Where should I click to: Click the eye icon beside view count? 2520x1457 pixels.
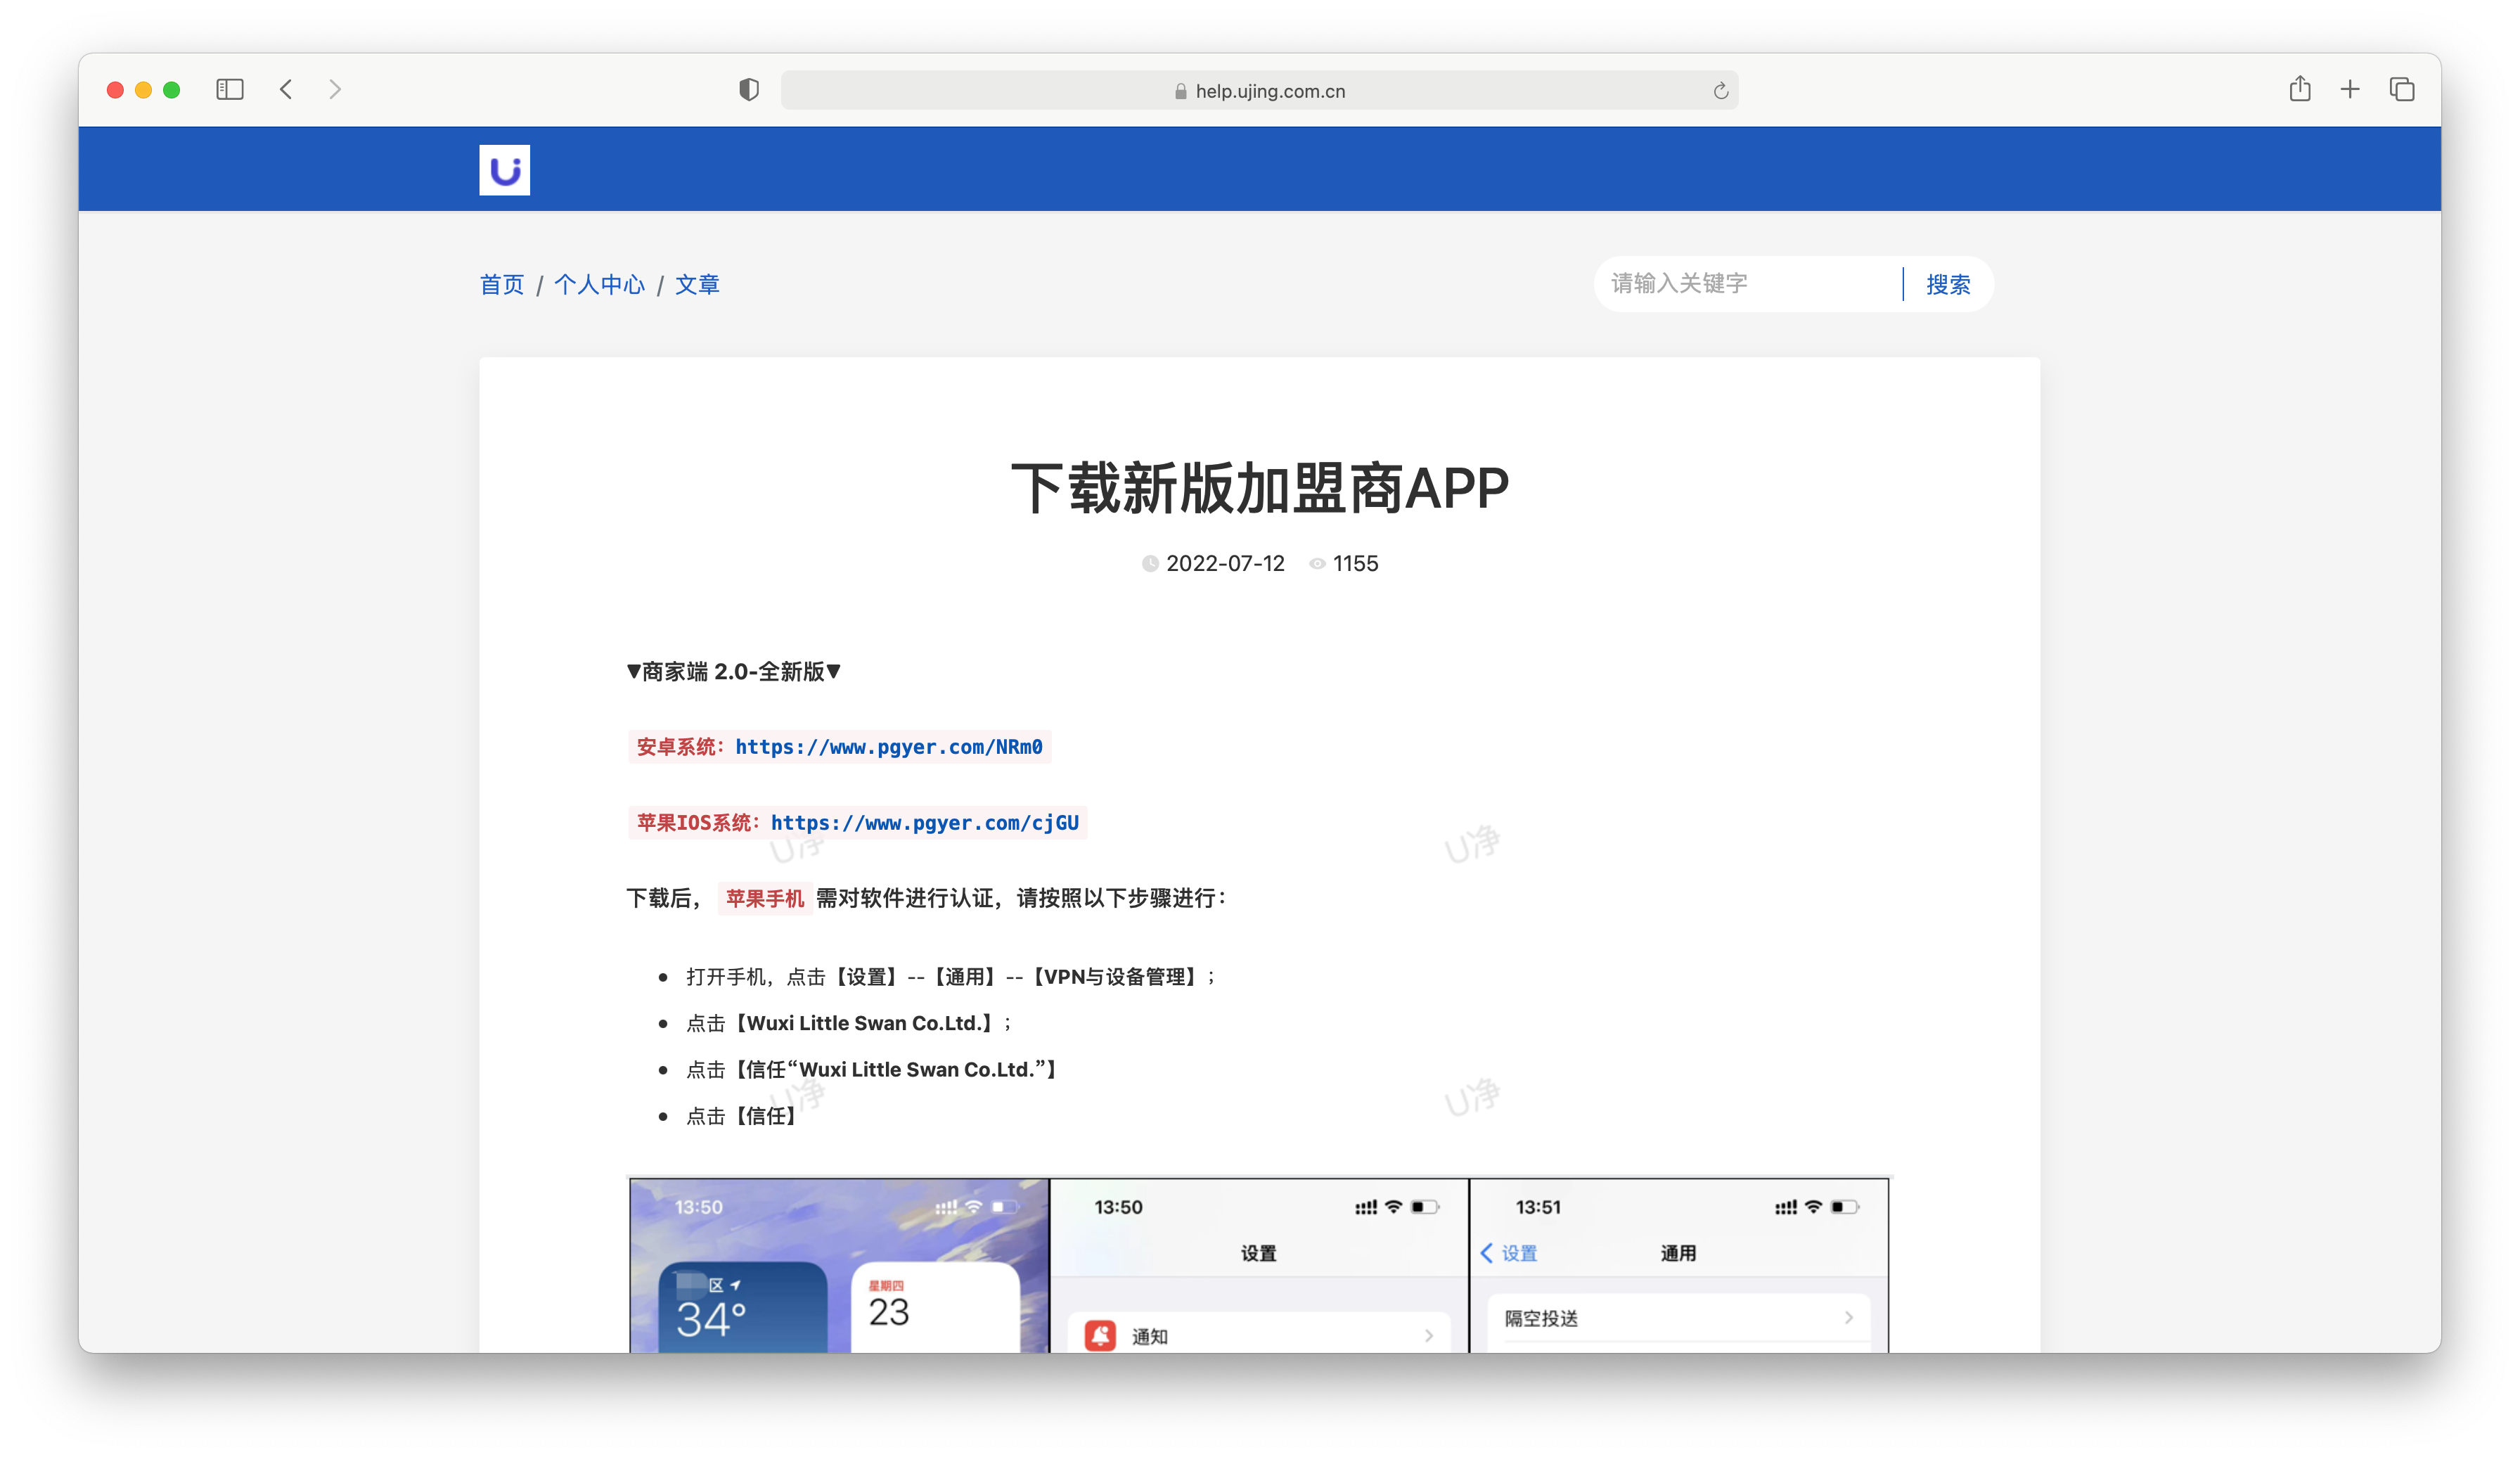pos(1317,564)
